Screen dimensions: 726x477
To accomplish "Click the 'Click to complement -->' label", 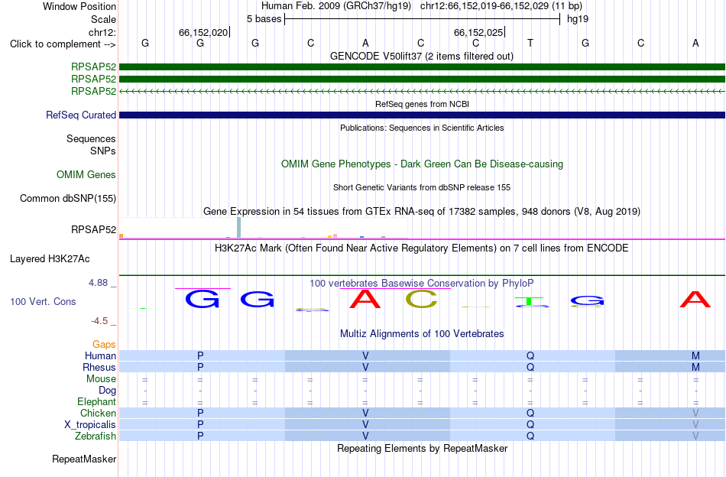I will 63,44.
